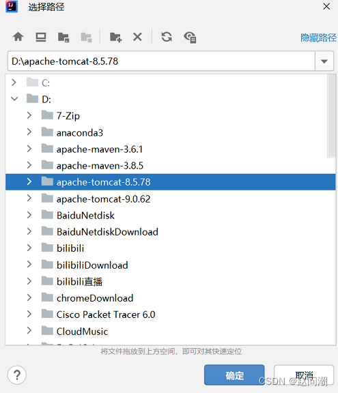Open path history dropdown arrow

[x=324, y=61]
